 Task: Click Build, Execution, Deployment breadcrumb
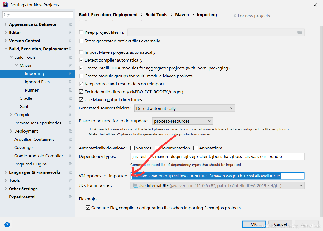click(108, 15)
